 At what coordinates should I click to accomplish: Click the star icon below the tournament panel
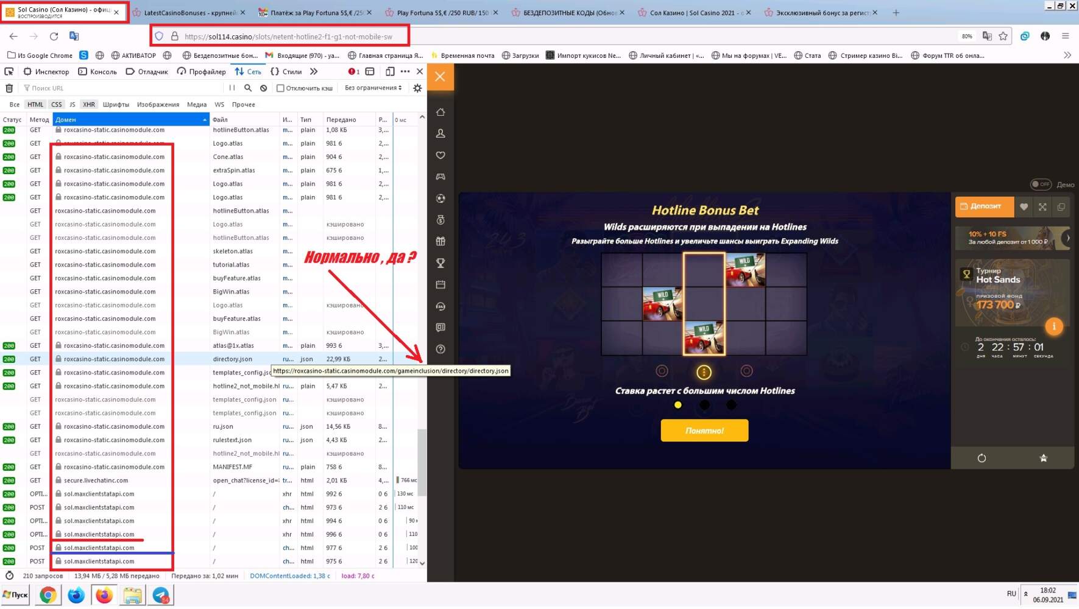1044,458
